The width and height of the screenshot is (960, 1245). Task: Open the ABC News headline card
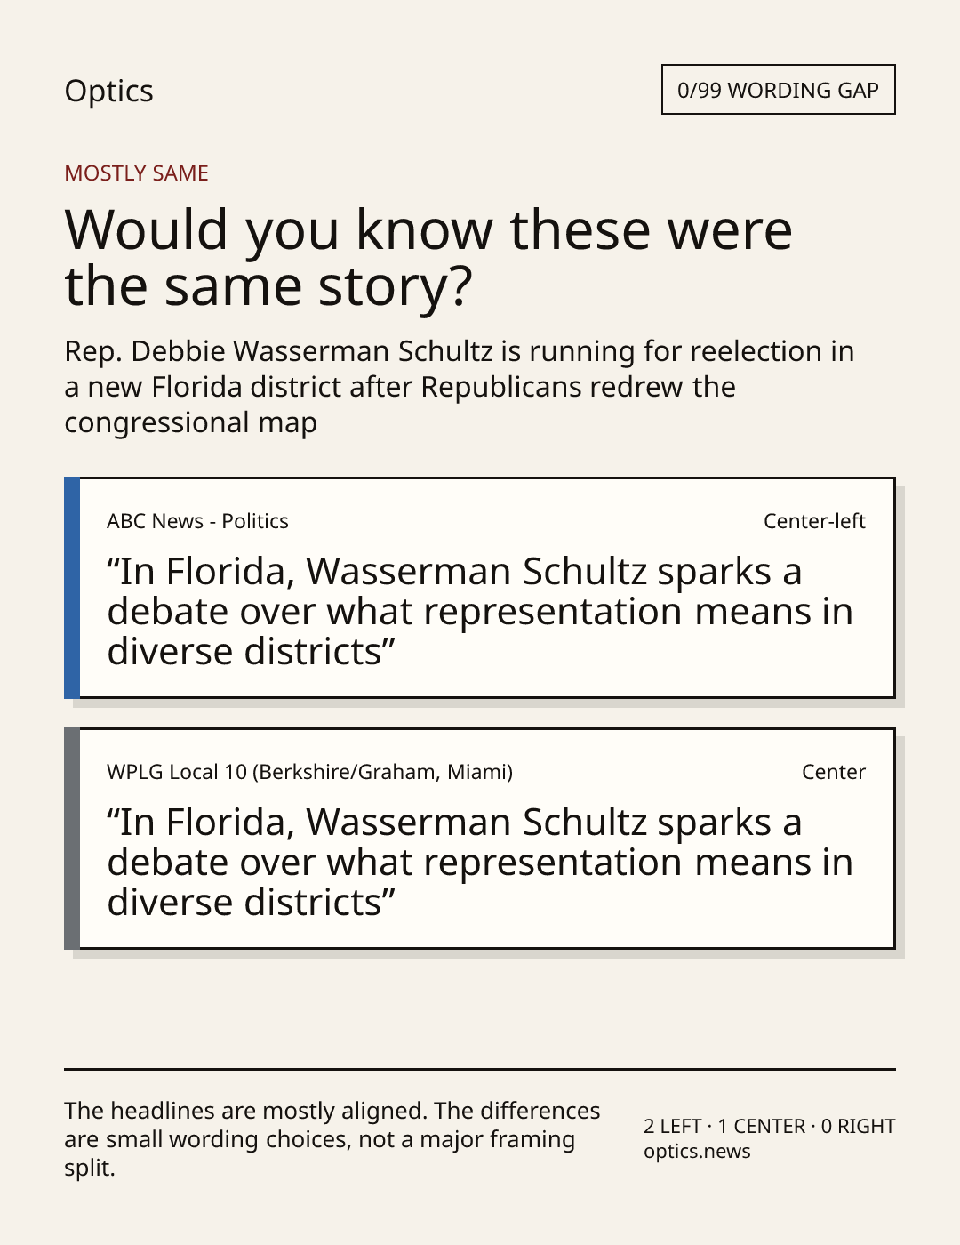(480, 588)
